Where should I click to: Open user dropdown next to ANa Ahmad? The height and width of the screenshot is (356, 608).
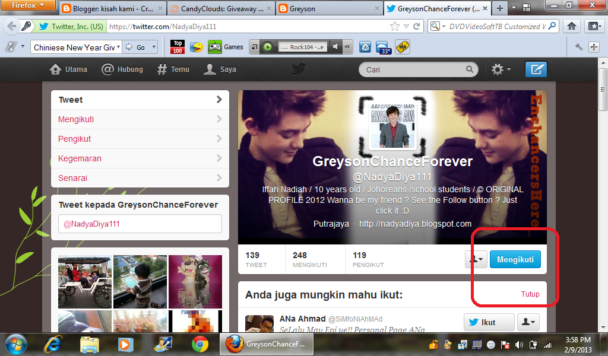[x=528, y=322]
